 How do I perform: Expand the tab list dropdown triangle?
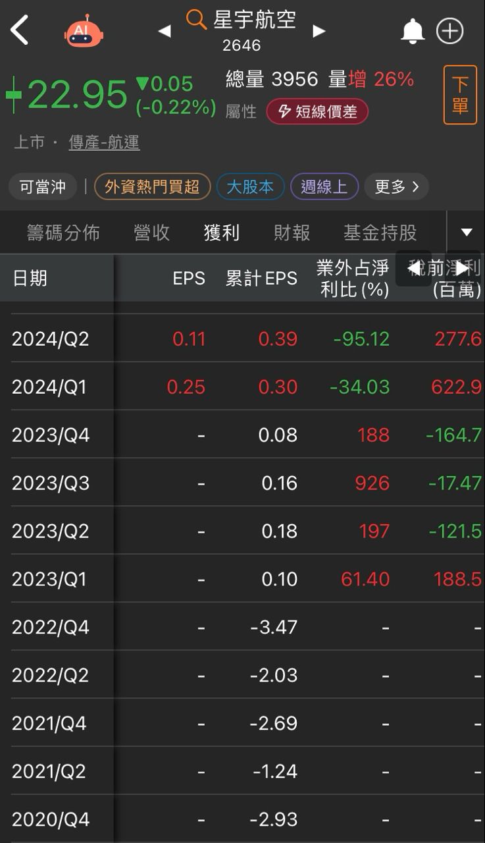tap(467, 232)
